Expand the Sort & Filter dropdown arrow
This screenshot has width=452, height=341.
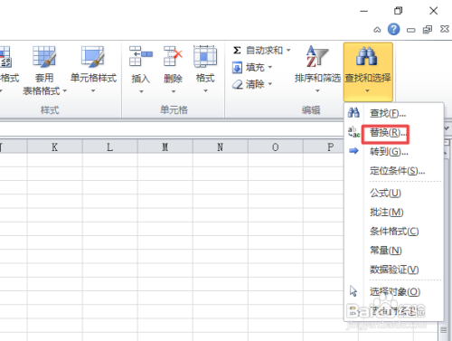coord(317,90)
